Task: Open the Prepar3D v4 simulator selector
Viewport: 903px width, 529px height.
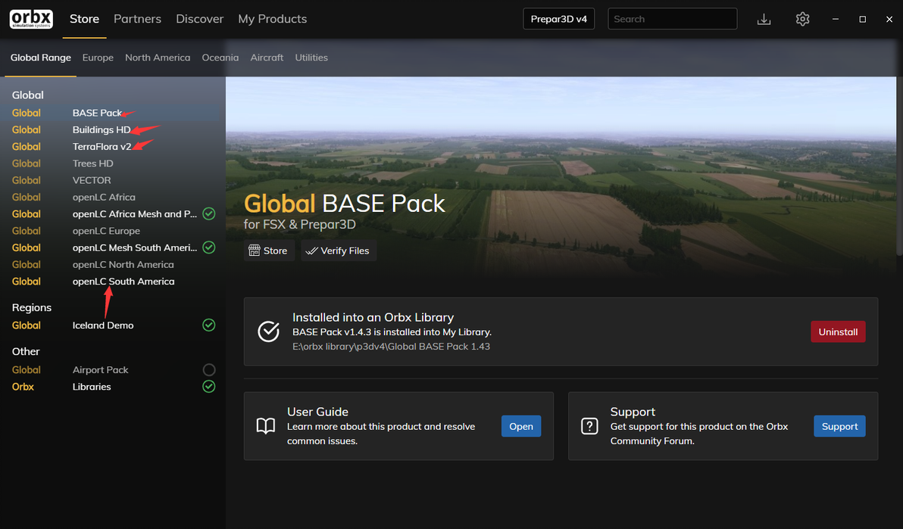Action: (x=559, y=19)
